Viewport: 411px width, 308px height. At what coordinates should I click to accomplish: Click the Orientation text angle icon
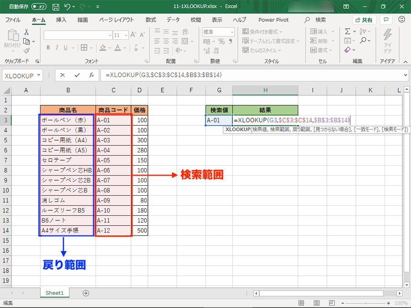click(x=179, y=50)
